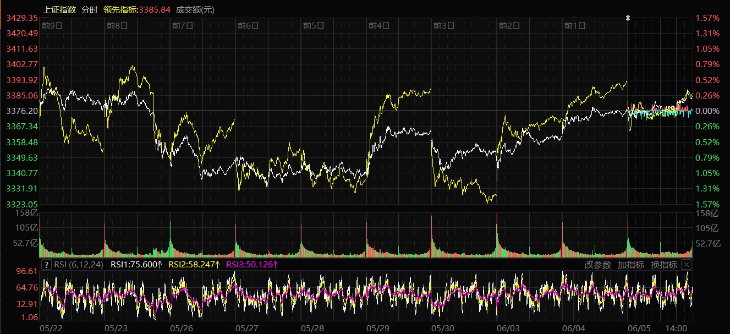Click the 成交额(元) turnover label
The width and height of the screenshot is (730, 334).
195,9
